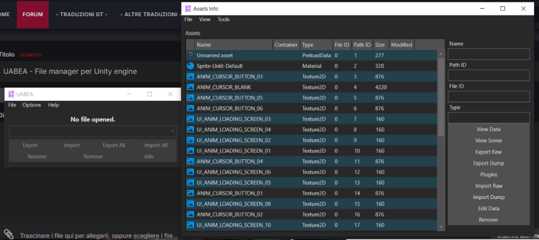539x240 pixels.
Task: Focus the Type text field
Action: tap(488, 118)
